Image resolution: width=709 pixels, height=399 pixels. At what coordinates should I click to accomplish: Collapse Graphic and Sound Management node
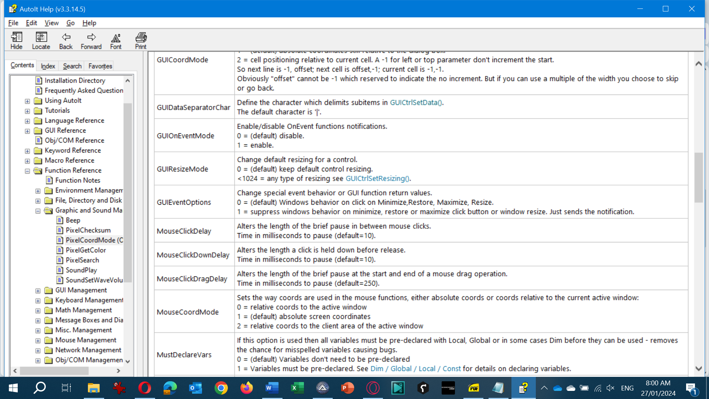tap(38, 211)
